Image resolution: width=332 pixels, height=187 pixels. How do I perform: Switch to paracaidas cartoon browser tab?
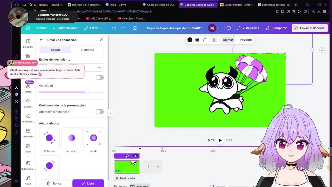pos(274,5)
